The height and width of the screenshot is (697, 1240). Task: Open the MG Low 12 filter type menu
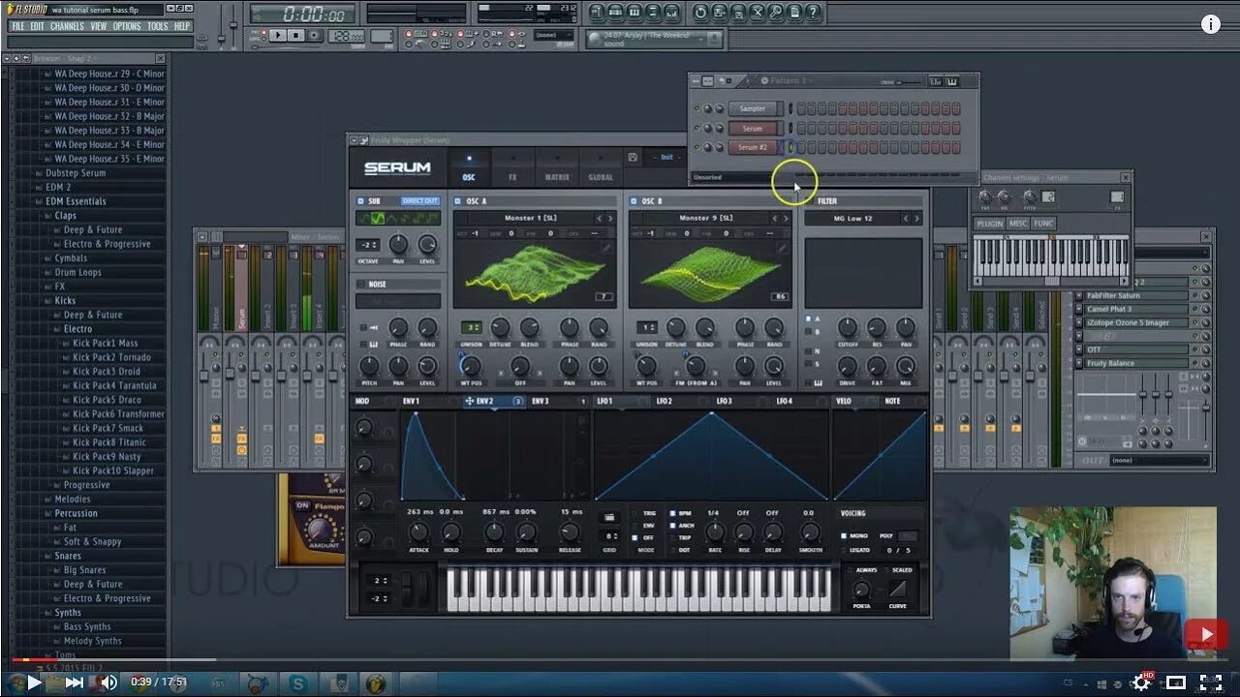point(852,219)
